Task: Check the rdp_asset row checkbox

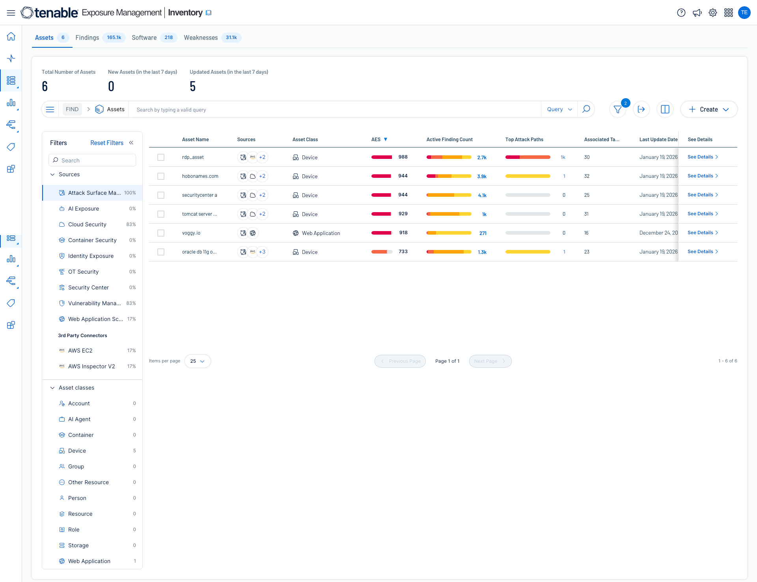Action: point(161,157)
